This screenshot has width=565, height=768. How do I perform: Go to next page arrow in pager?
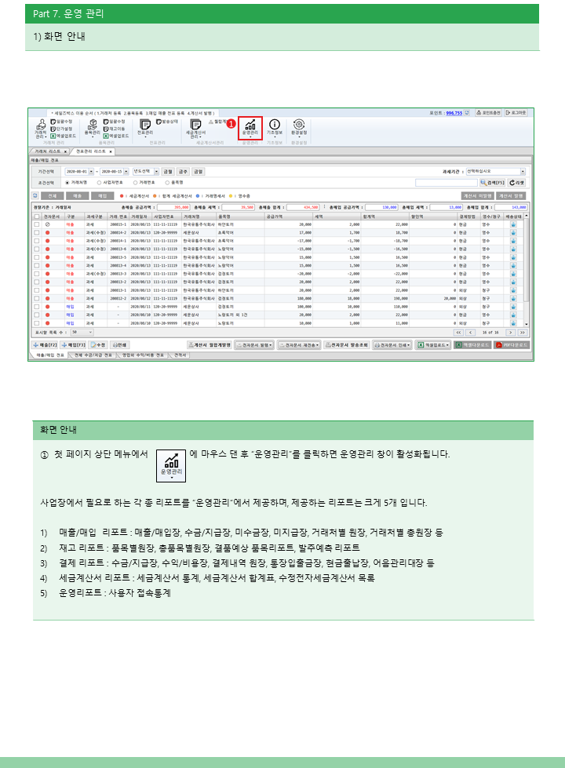(x=510, y=332)
